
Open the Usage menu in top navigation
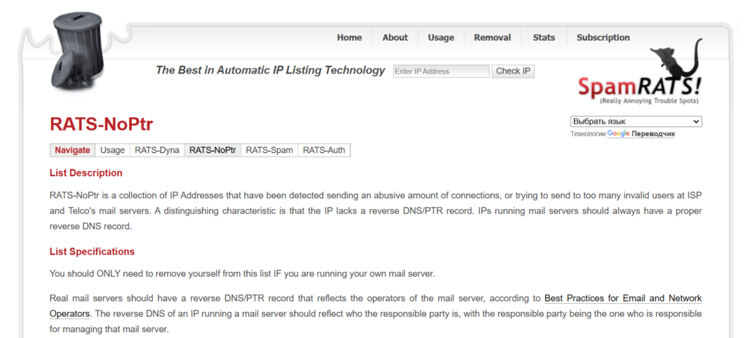tap(441, 38)
